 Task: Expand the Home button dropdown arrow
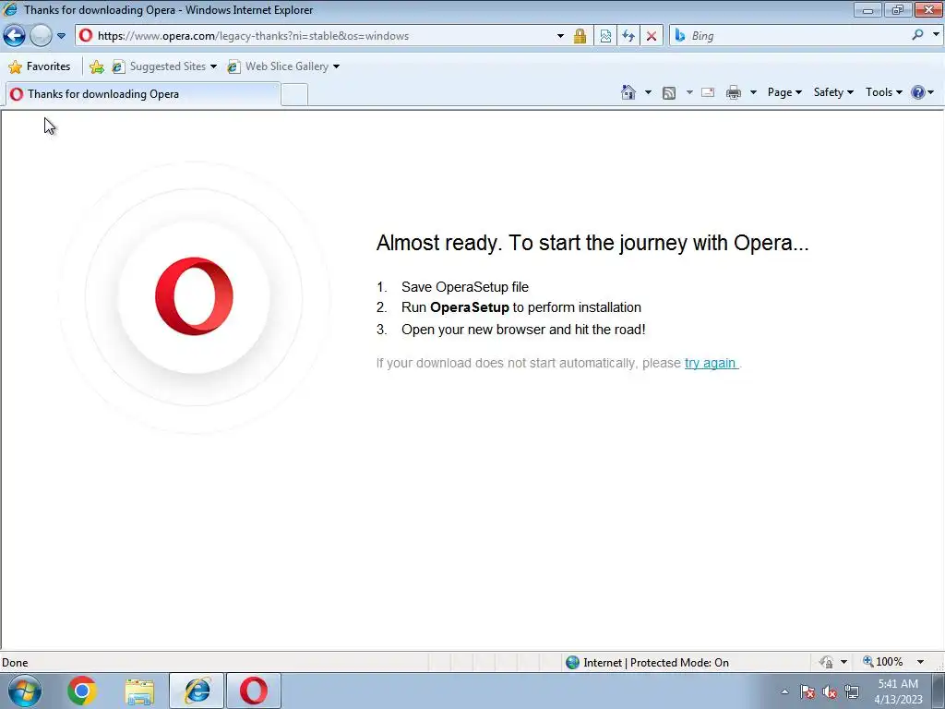648,92
